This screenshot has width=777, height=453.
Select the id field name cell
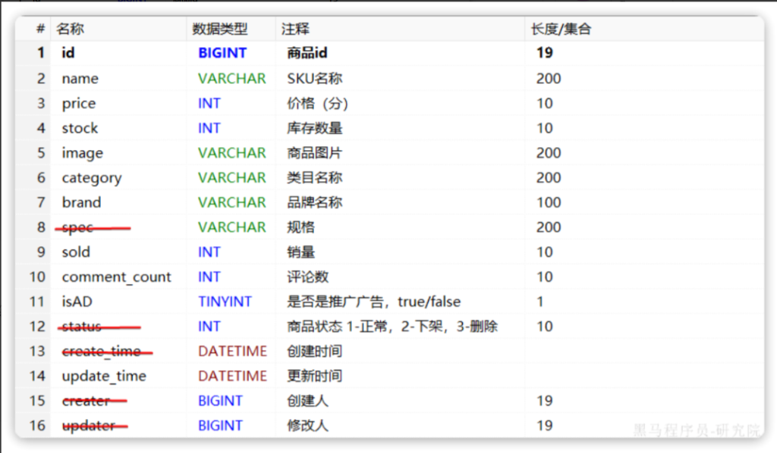(x=68, y=53)
